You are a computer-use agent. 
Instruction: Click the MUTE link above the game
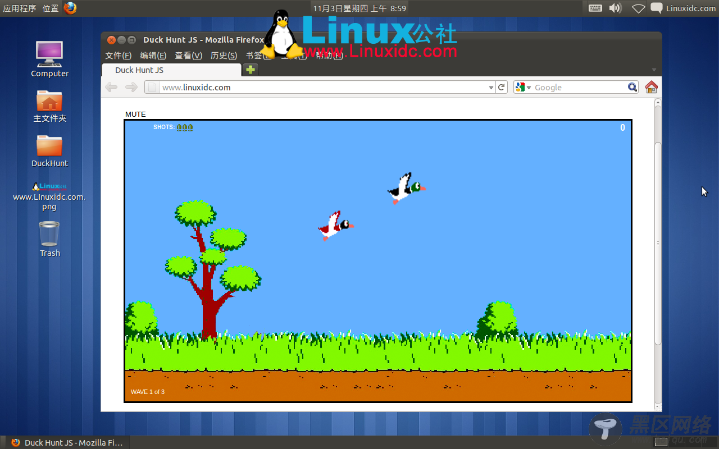[x=135, y=114]
